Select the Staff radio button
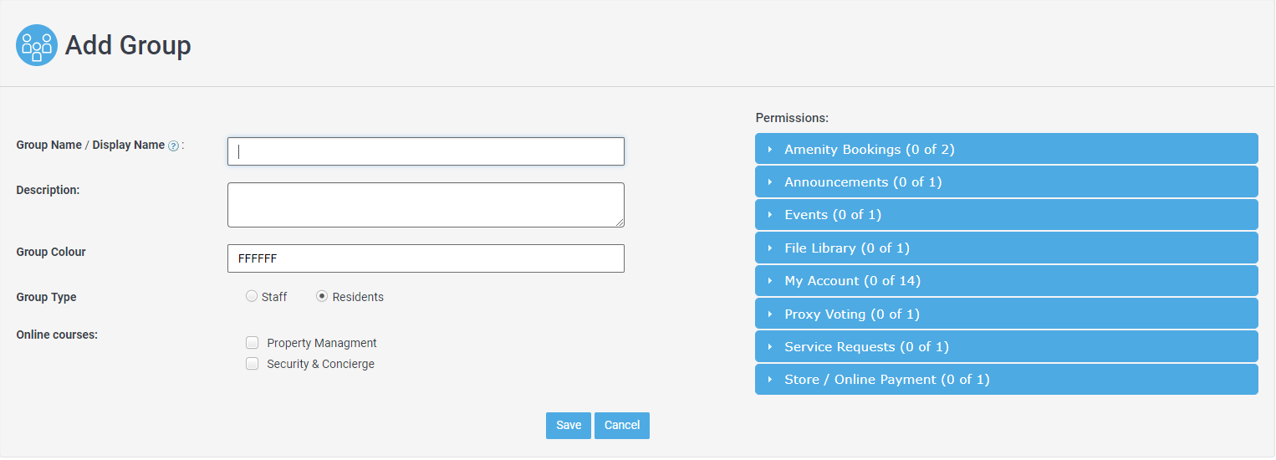 (x=252, y=296)
